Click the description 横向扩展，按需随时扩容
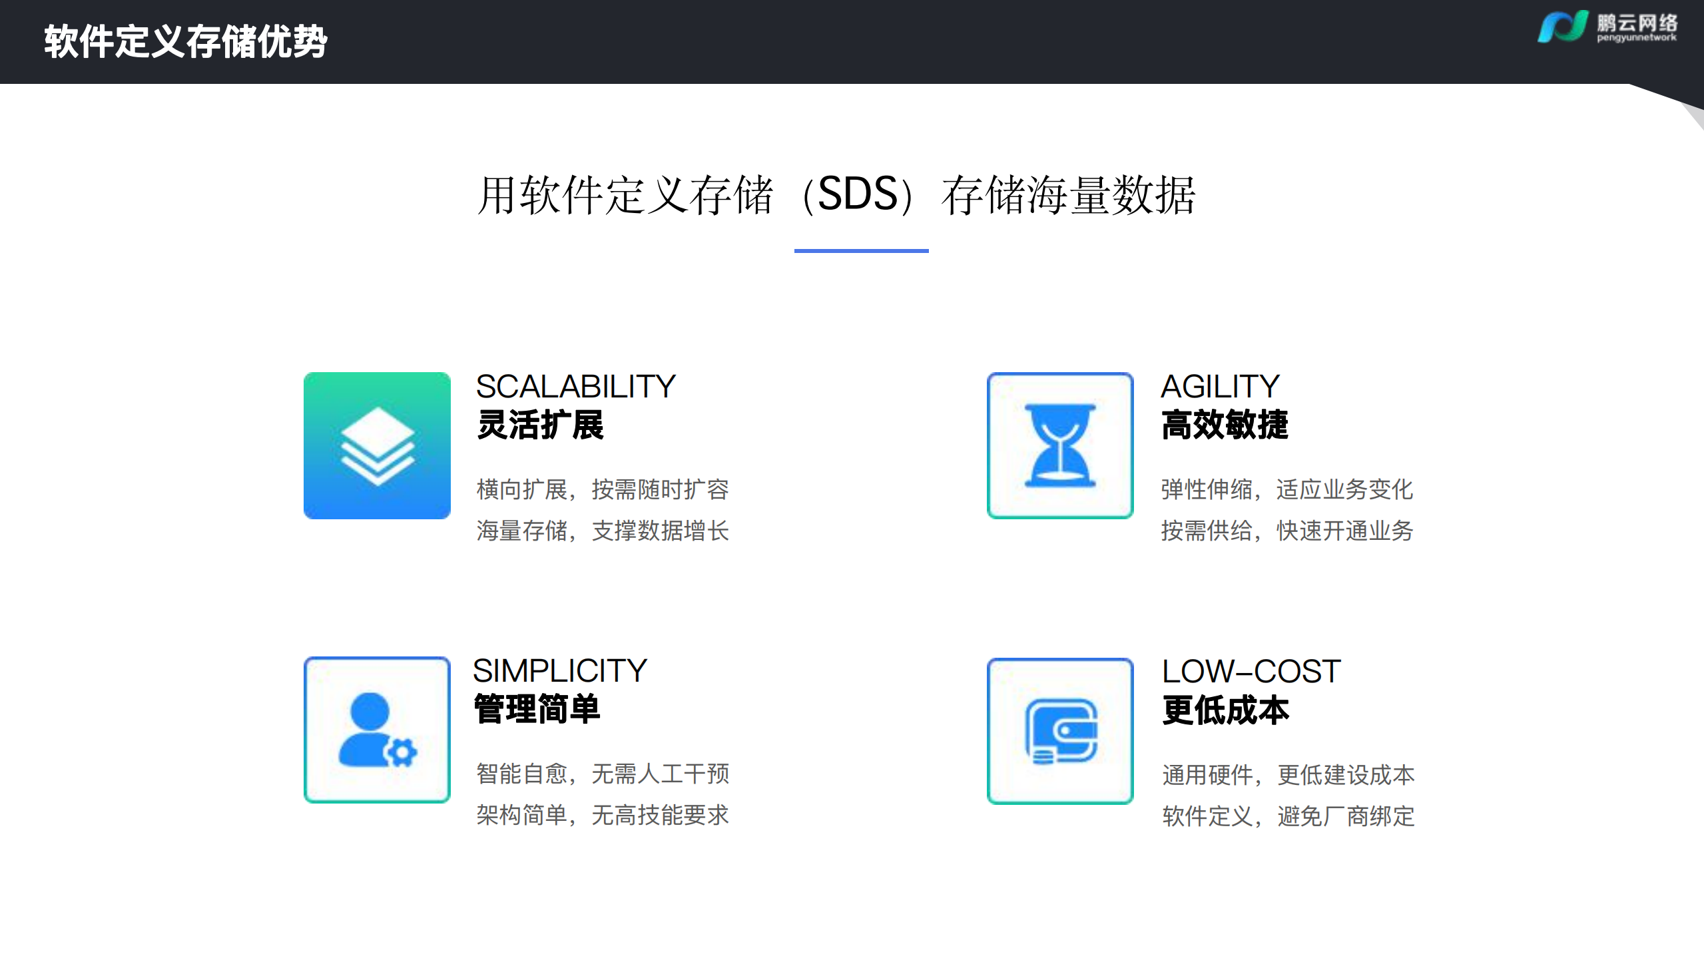The image size is (1704, 958). (x=603, y=489)
